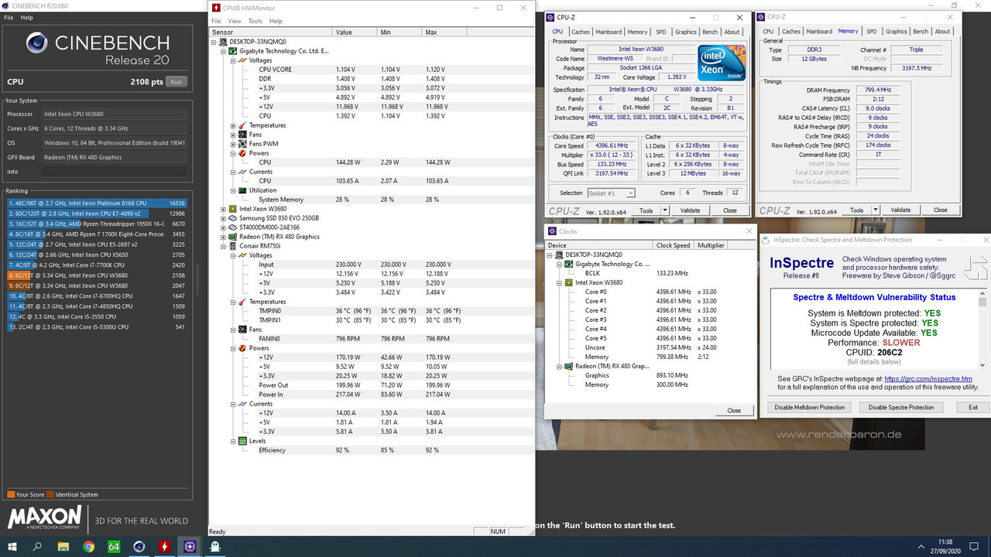Screen dimensions: 991x557
Task: Switch to CPU-Z purple chip taskbar icon
Action: (x=190, y=546)
